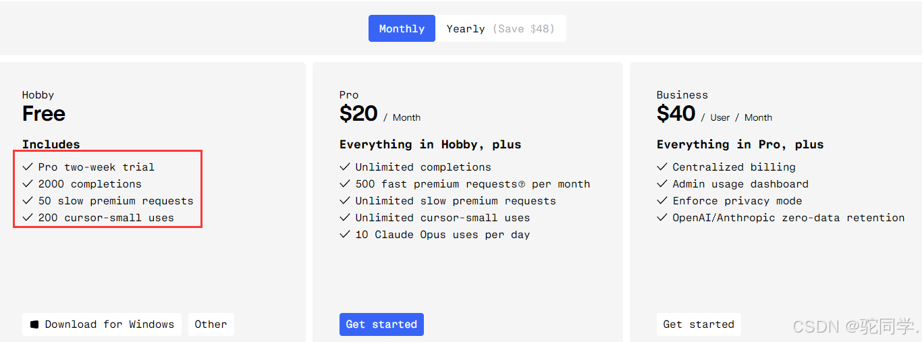Select OpenAI/Anthropic zero-data retention feature text
The height and width of the screenshot is (342, 922).
788,218
